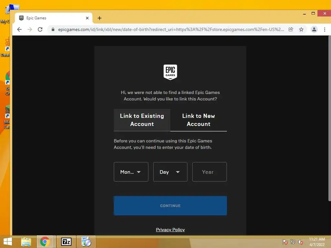Maximize the Chrome window

click(x=313, y=14)
